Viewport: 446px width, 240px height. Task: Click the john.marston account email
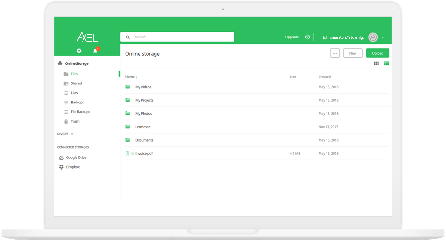[344, 37]
